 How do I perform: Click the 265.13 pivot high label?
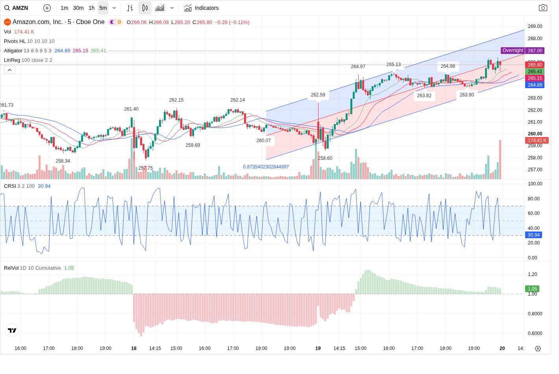pos(393,65)
